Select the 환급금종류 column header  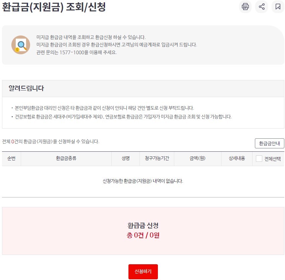tap(67, 158)
